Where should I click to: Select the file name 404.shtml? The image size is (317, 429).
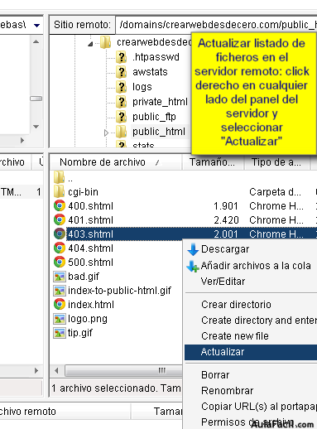pos(90,248)
